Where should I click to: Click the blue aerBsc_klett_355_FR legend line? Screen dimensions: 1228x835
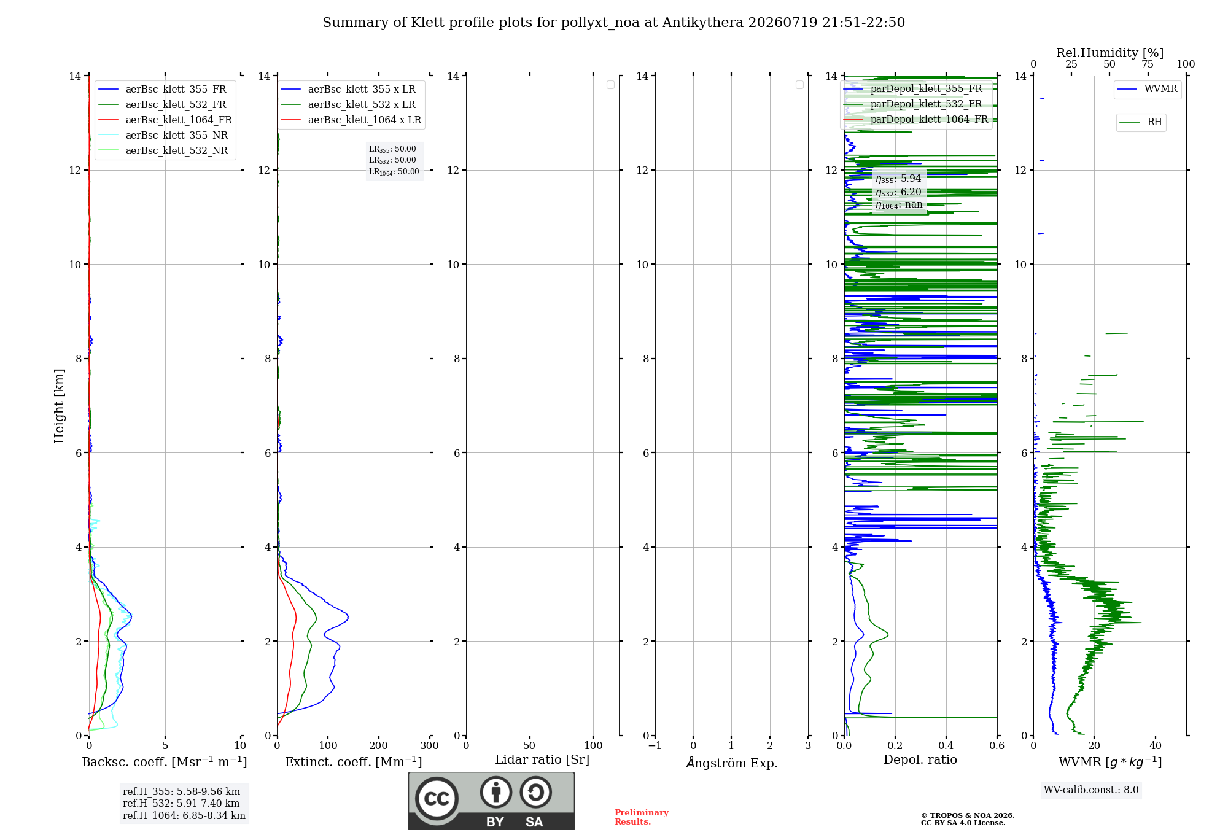coord(108,90)
